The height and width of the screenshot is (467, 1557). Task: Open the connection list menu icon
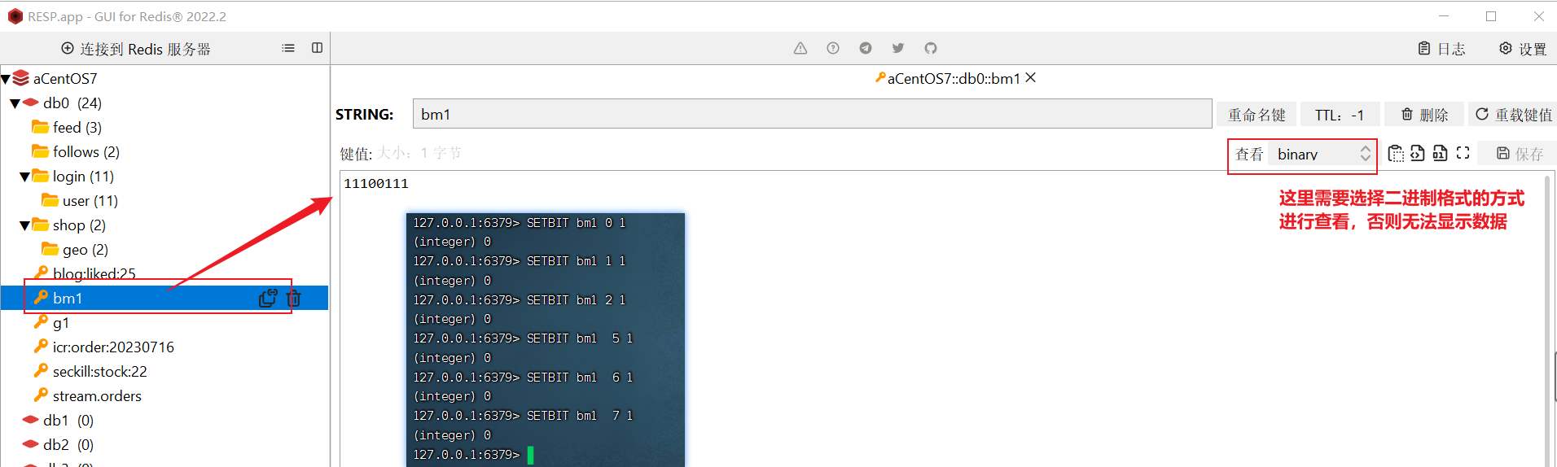[x=288, y=48]
